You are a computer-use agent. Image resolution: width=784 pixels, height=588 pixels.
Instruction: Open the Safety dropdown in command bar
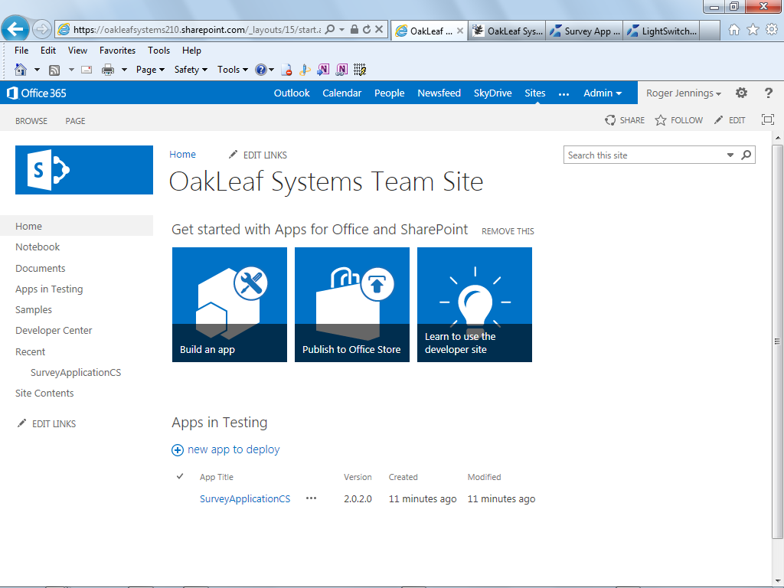click(191, 70)
